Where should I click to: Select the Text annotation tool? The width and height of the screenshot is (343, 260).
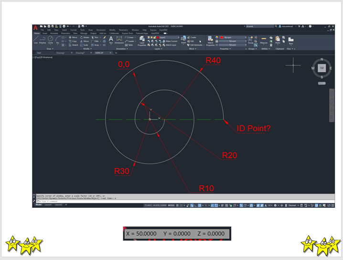pyautogui.click(x=111, y=40)
